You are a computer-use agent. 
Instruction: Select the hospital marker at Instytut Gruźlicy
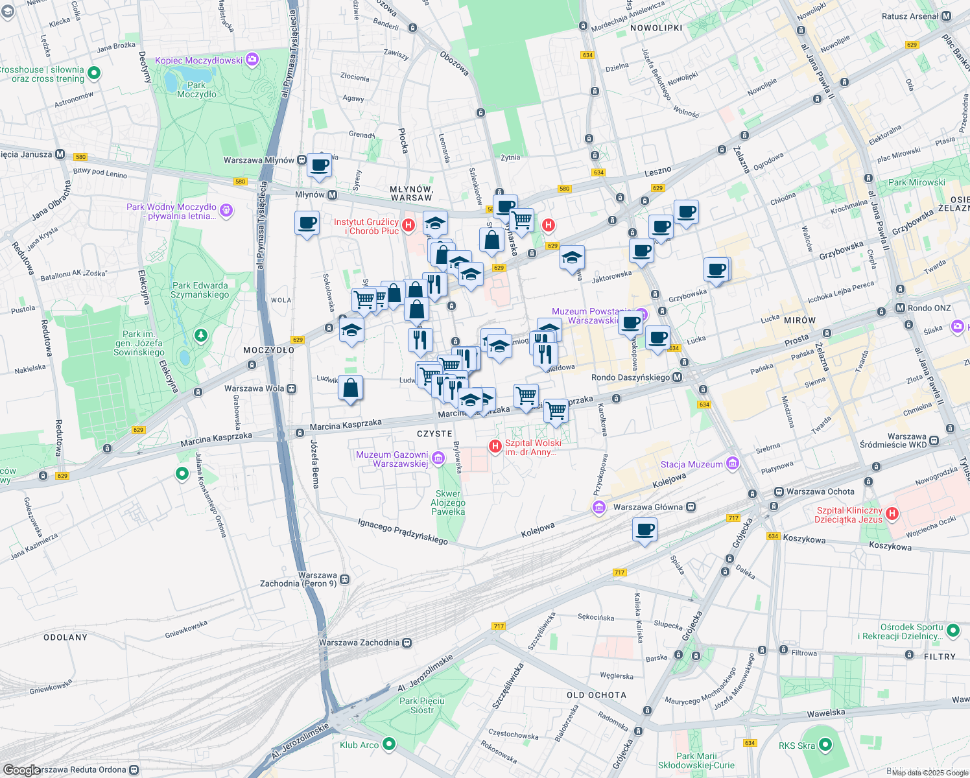408,226
